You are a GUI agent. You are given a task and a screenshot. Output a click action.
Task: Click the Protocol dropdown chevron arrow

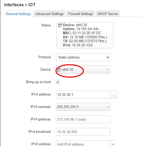tap(108, 57)
